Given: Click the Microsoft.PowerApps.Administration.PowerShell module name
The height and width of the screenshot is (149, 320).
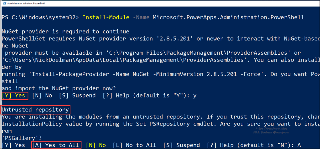Looking at the screenshot, I should (x=228, y=17).
